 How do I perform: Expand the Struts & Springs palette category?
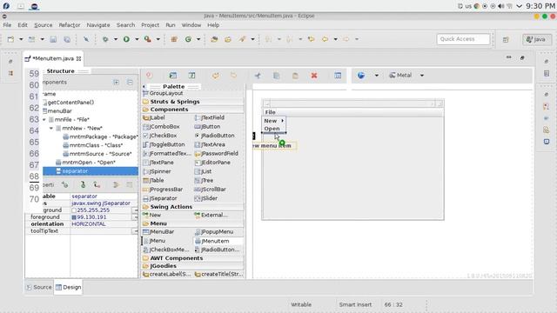pyautogui.click(x=193, y=102)
